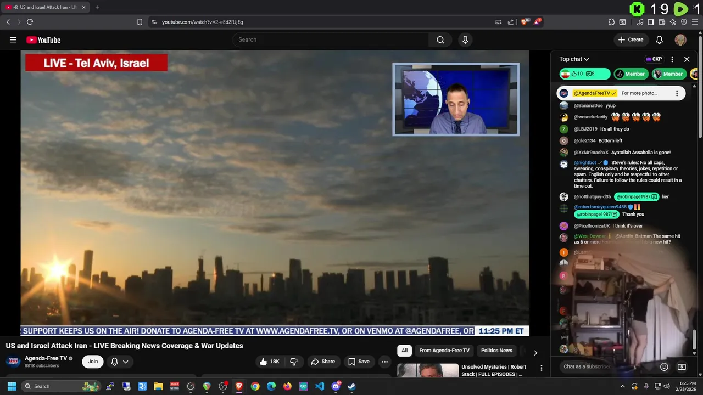This screenshot has width=703, height=395.
Task: Open Brave Wallet icon
Action: coord(662,22)
